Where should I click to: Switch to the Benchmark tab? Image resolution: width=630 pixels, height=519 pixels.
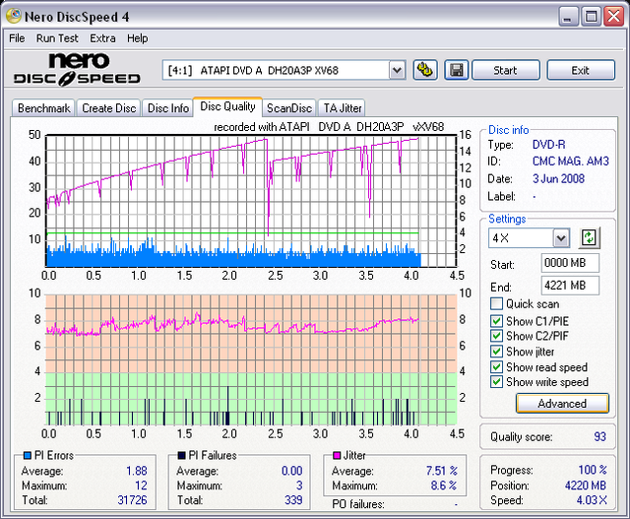click(43, 108)
